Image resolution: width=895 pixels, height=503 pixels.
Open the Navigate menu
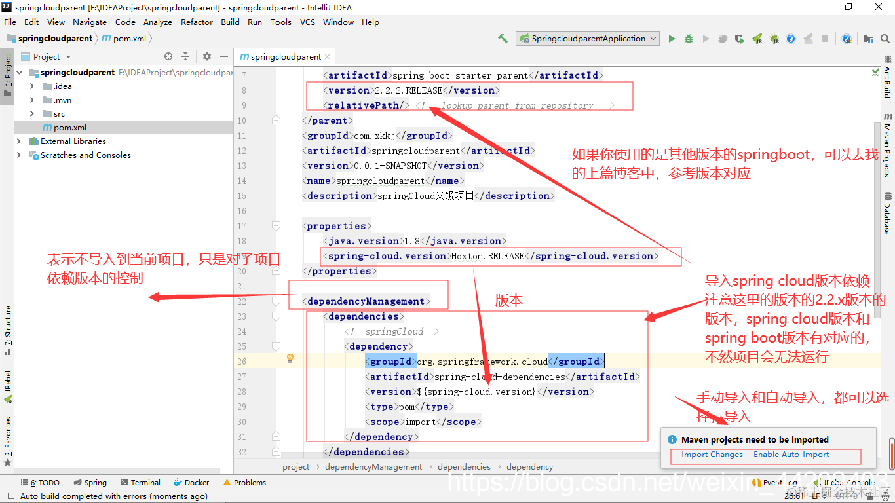[x=90, y=22]
